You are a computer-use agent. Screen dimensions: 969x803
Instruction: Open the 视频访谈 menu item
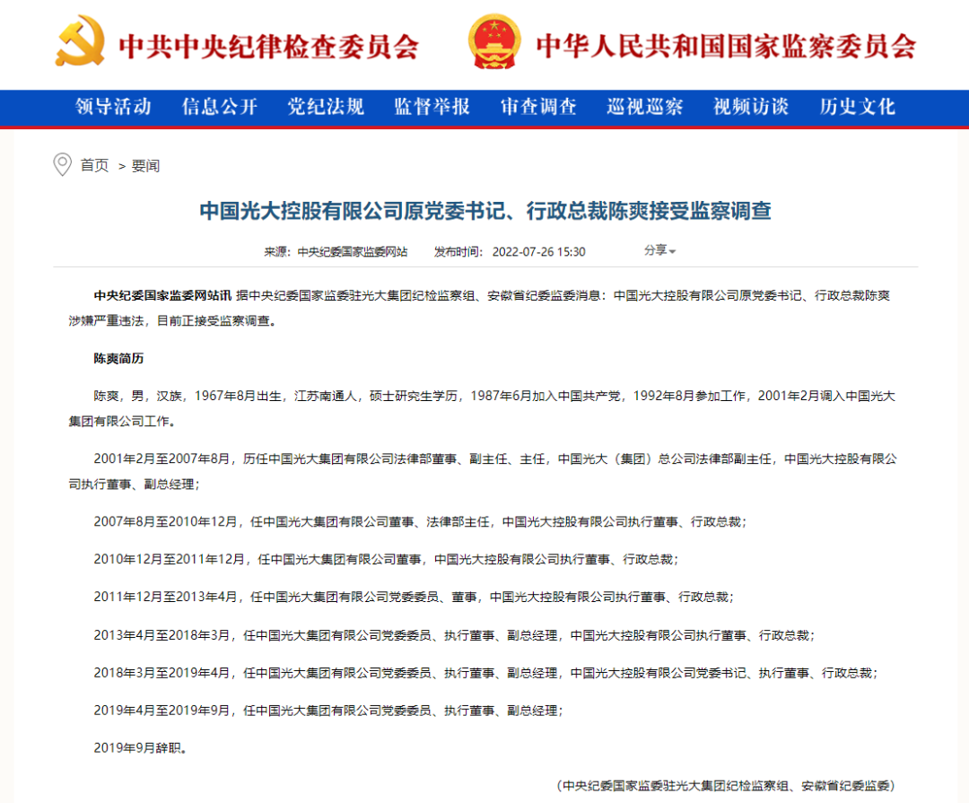tap(751, 107)
